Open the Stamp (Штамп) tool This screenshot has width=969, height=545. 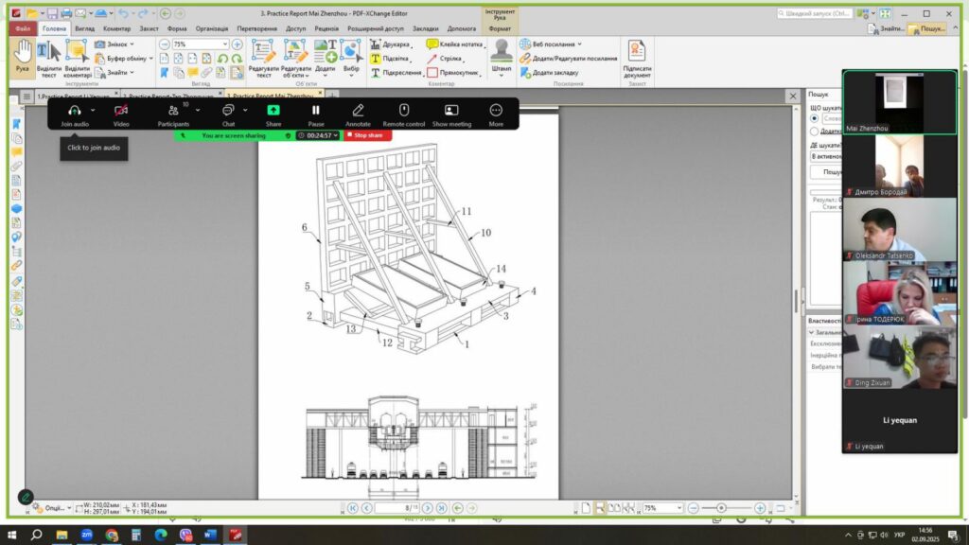502,58
